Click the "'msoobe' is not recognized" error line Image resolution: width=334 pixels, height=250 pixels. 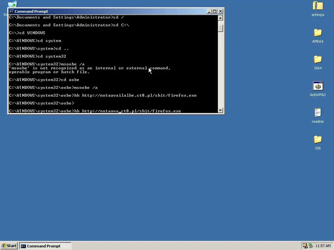point(90,68)
